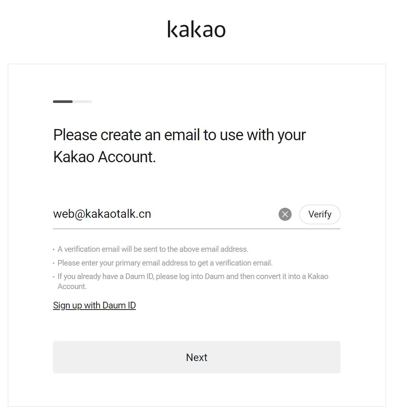Click the Next button
Screen dimensions: 400x411
[x=196, y=357]
